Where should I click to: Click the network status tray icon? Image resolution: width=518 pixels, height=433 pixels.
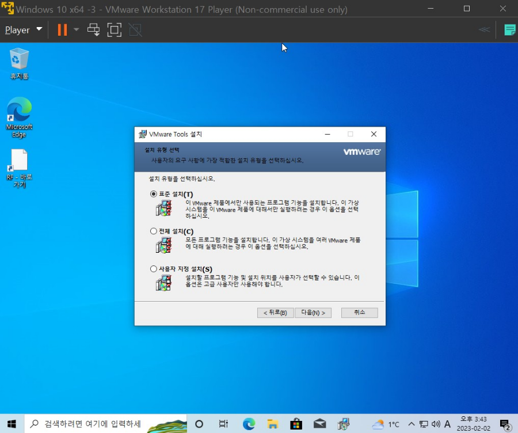click(424, 424)
